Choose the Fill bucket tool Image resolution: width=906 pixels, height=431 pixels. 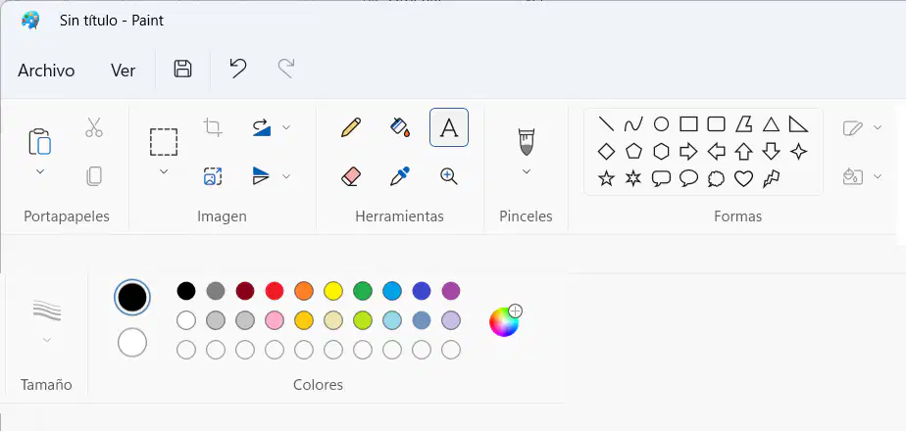[x=400, y=127]
